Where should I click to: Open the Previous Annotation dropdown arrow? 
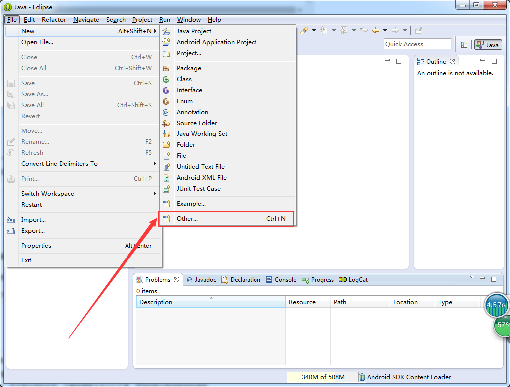coord(354,30)
